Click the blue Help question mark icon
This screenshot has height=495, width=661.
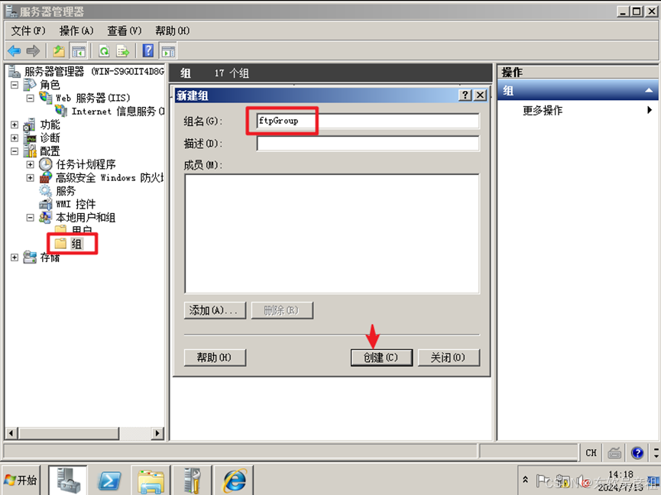(x=148, y=51)
